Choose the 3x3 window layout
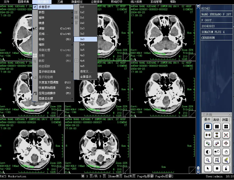234x180 pixels. [x=86, y=39]
